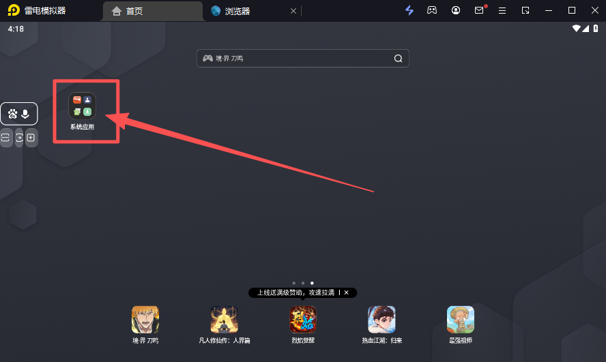Screen dimensions: 606x362
Task: Open the hamburger menu in title bar
Action: click(502, 11)
